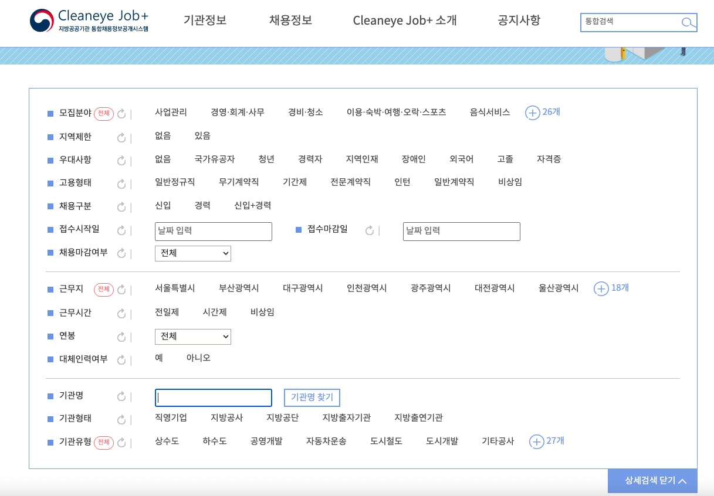The height and width of the screenshot is (496, 714).
Task: Reset the 근무시간 filter icon
Action: point(121,314)
